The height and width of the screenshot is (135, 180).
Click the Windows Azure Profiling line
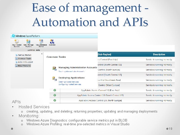tap(78, 124)
